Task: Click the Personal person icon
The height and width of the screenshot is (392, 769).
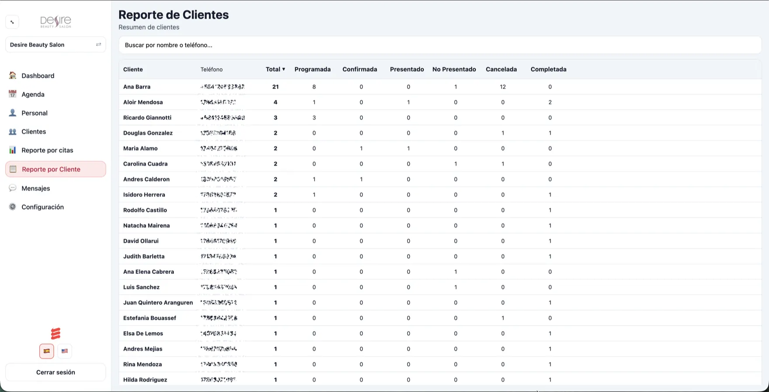Action: (13, 113)
